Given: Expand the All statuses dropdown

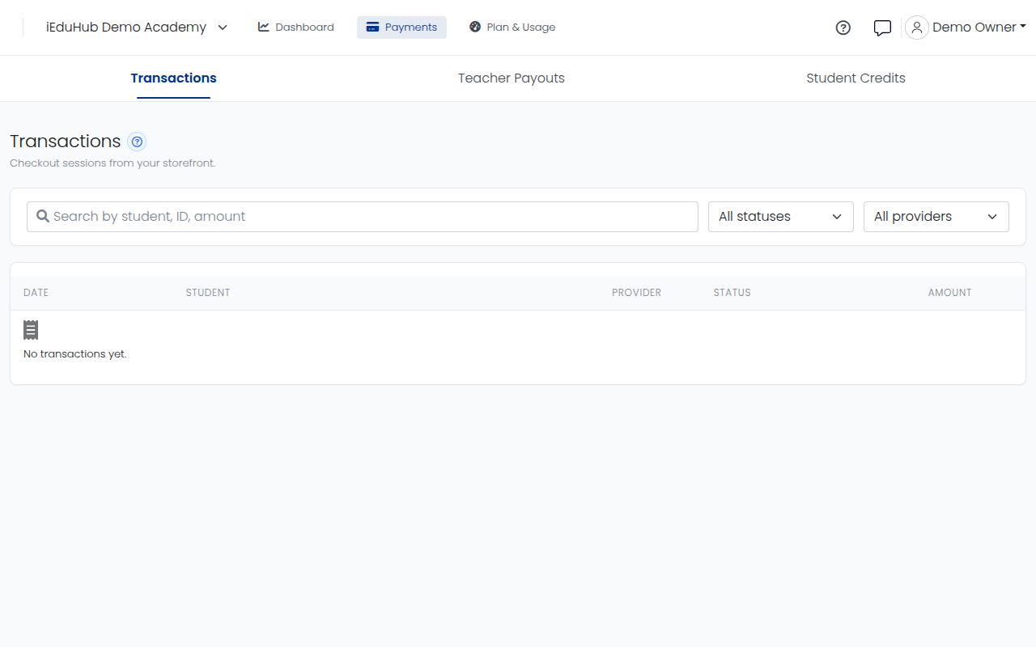Looking at the screenshot, I should pos(781,217).
